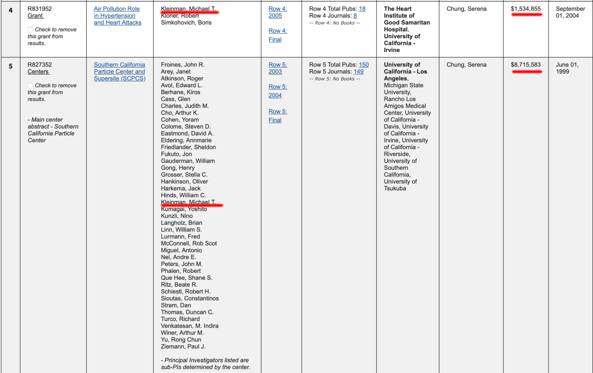Open the Row 5 2004 report link

[278, 91]
